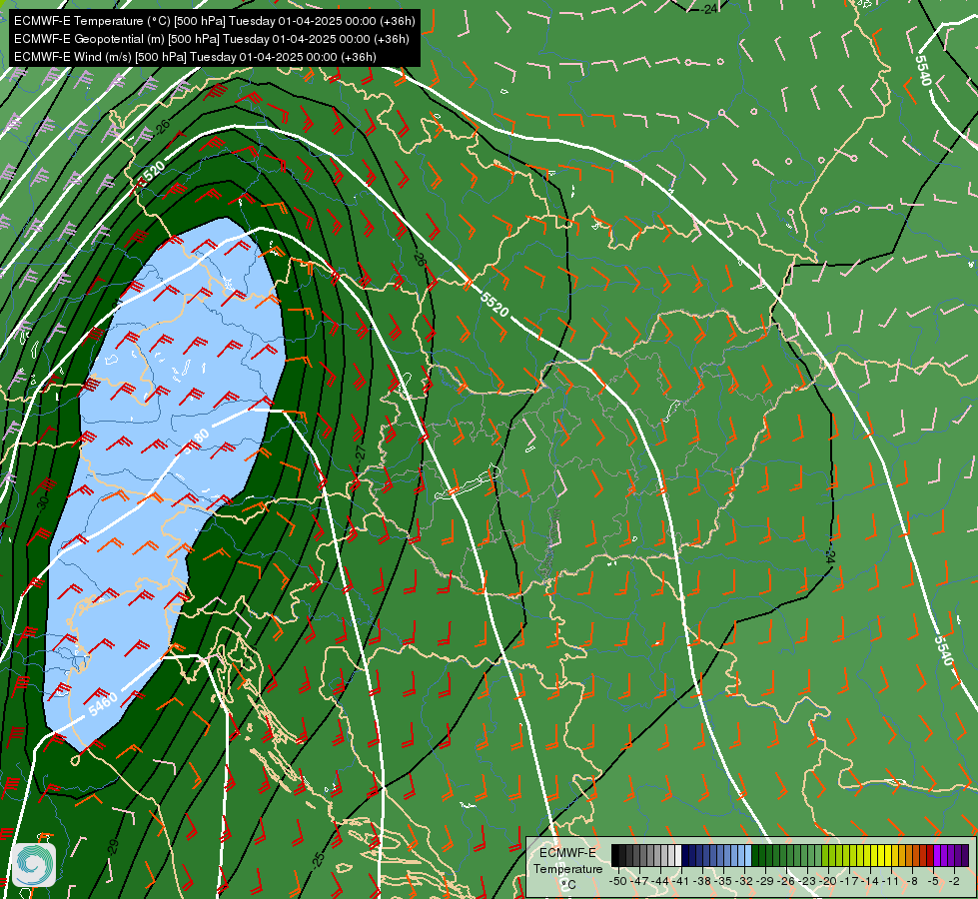
Task: Click the -14 value on the legend
Action: 870,881
